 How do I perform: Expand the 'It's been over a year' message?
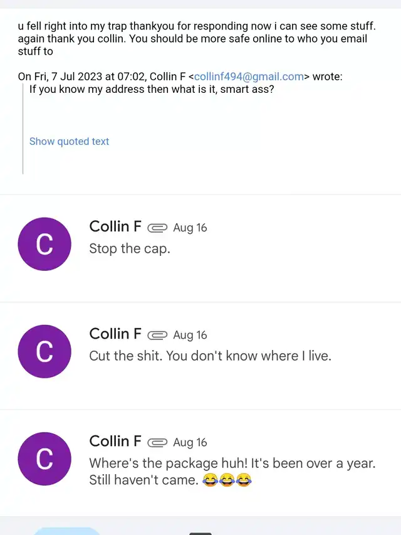[x=200, y=463]
